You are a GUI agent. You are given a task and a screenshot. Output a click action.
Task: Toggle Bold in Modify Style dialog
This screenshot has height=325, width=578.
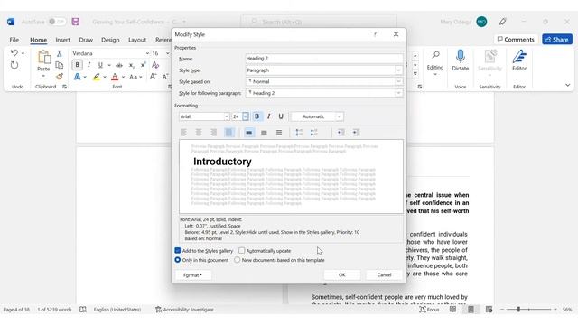click(x=256, y=116)
